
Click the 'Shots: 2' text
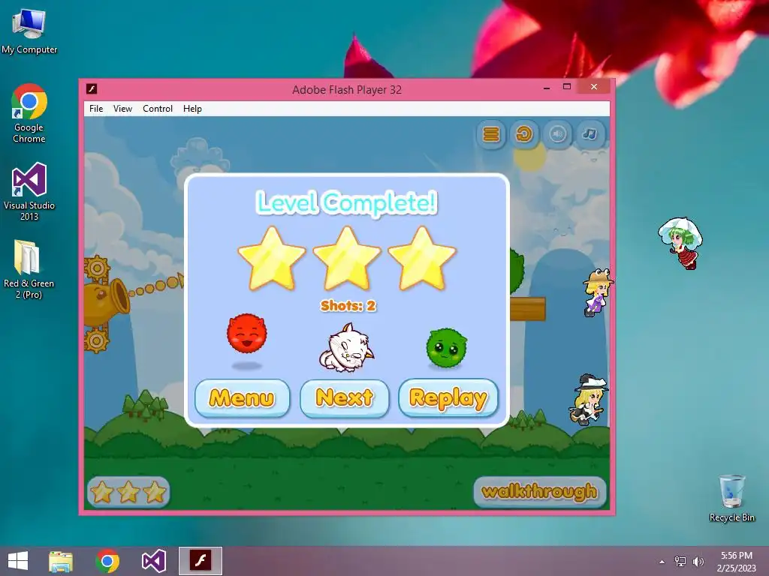[348, 306]
